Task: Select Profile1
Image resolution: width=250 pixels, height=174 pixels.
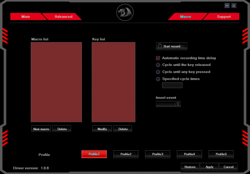Action: click(x=94, y=154)
